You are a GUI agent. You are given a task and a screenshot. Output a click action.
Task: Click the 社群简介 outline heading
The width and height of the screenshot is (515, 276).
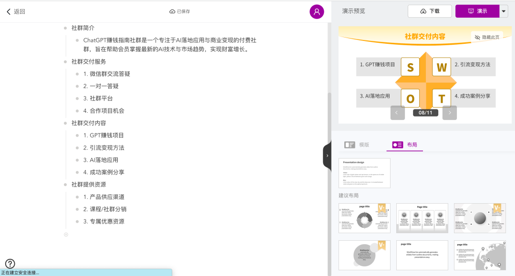click(x=83, y=28)
